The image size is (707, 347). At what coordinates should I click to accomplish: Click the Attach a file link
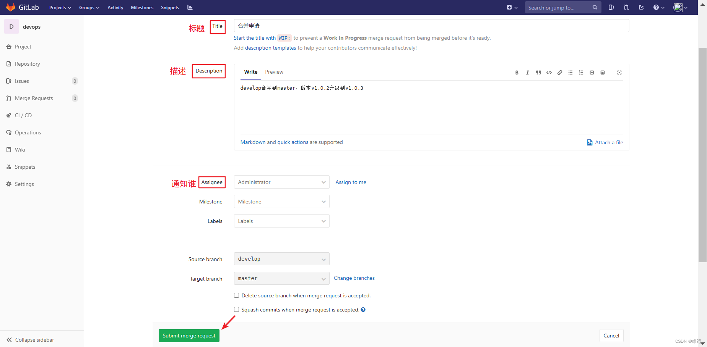(605, 142)
